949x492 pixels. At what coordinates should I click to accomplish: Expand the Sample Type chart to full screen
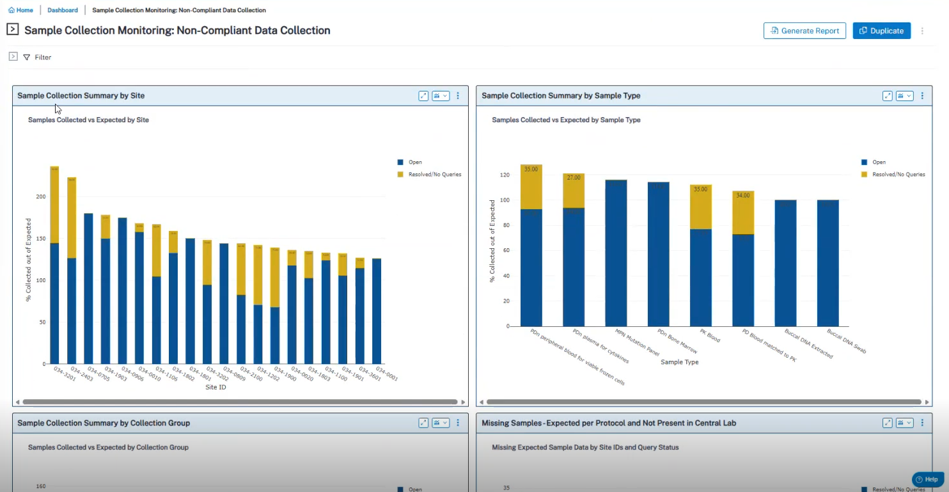887,95
